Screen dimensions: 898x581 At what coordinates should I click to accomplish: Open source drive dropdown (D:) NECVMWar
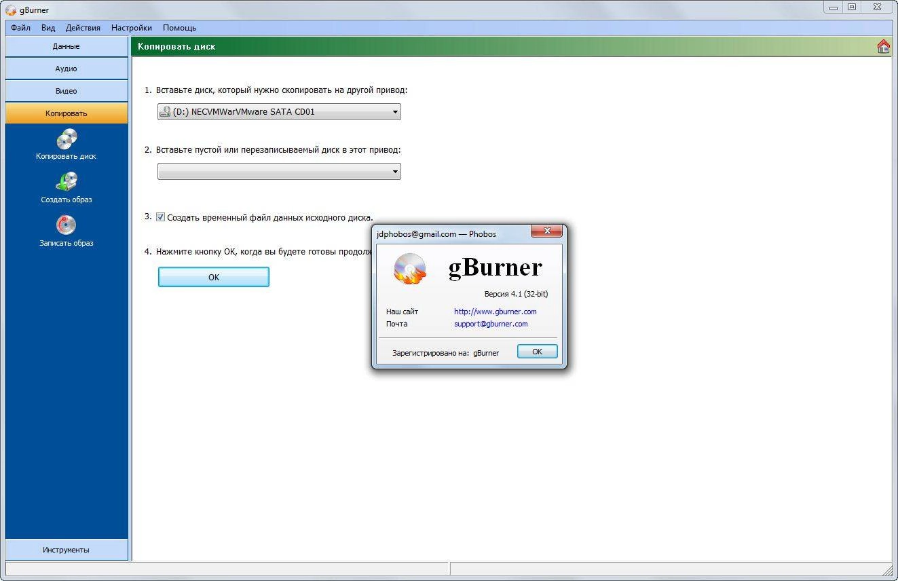coord(279,111)
